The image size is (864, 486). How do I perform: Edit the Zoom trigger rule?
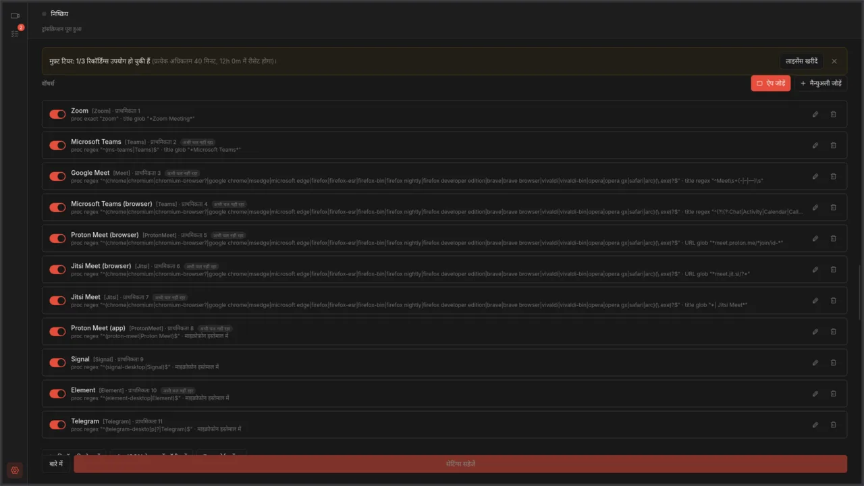[815, 114]
